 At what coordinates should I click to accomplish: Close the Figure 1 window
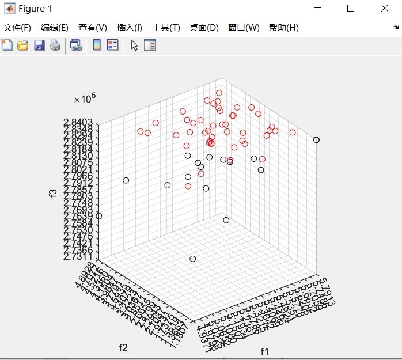[385, 8]
